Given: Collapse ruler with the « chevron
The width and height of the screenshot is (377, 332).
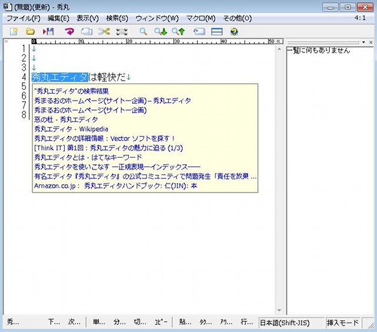Looking at the screenshot, I should tap(279, 41).
